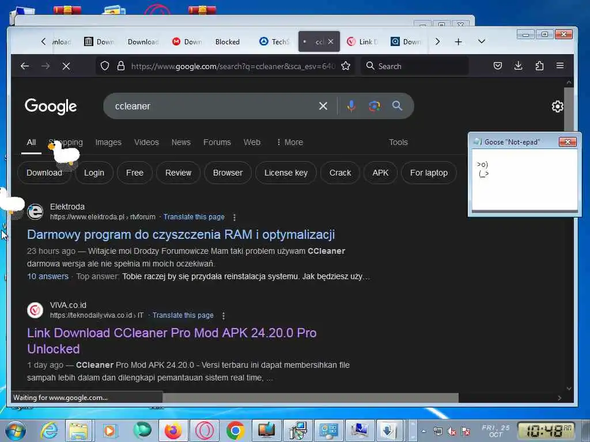The height and width of the screenshot is (442, 590).
Task: Close the ccleaner search tab
Action: (x=330, y=41)
